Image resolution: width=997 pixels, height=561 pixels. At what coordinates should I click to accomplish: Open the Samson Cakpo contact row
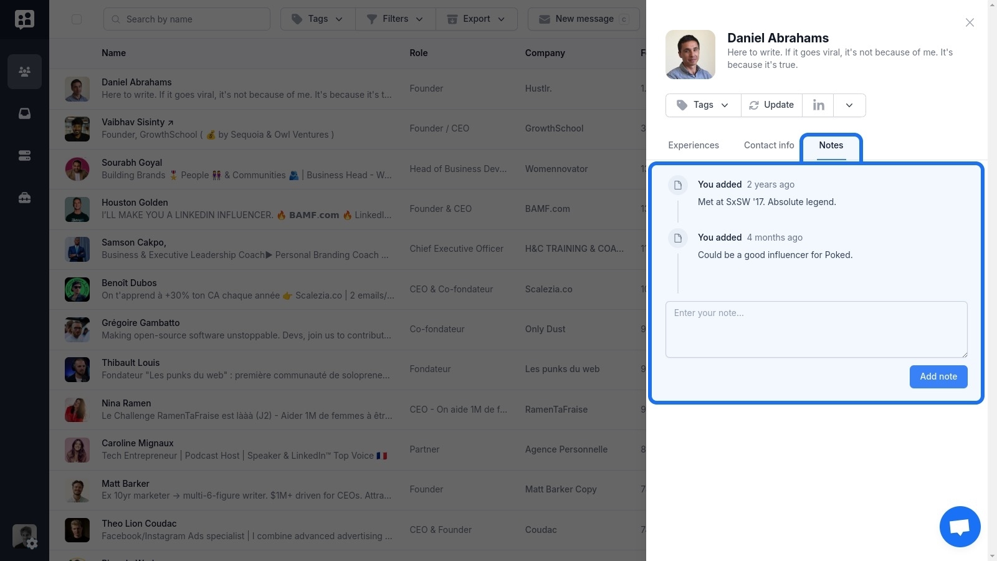point(348,249)
